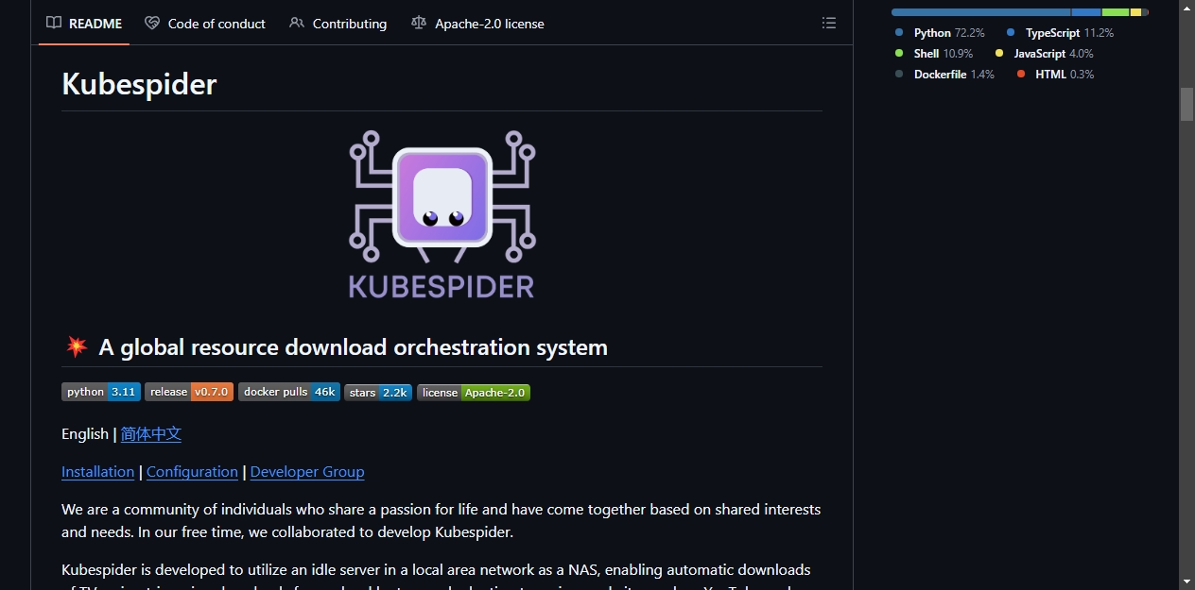Open the 简体中文 language link
The image size is (1195, 590).
tap(151, 433)
